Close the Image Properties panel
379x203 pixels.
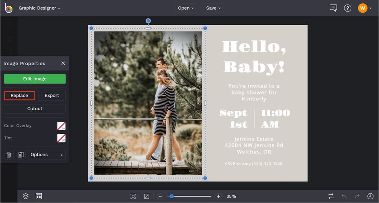pos(63,63)
